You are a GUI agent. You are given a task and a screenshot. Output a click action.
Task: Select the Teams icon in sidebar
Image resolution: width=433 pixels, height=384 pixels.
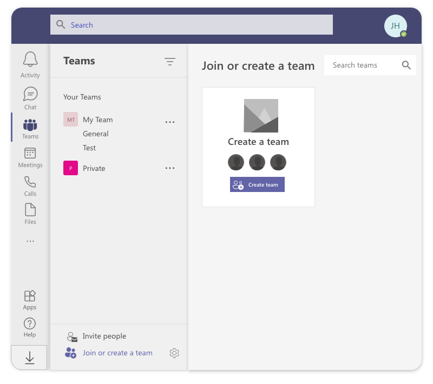coord(30,125)
